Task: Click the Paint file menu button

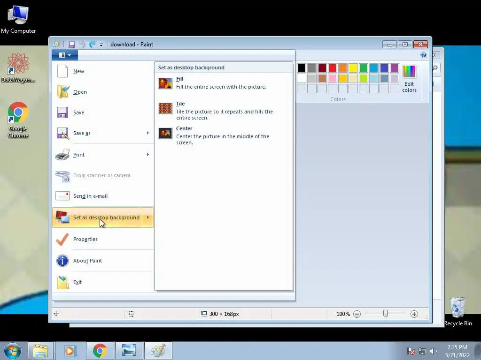Action: pos(65,55)
